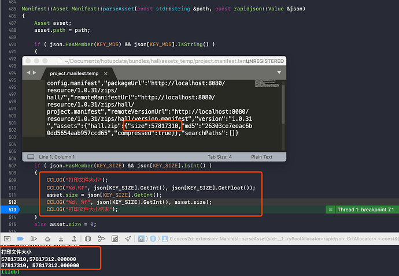Screen dimensions: 399x276
Task: Open the Environment Overrides control
Action: tap(114, 238)
